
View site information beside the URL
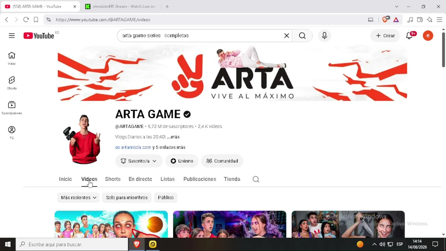(x=48, y=20)
